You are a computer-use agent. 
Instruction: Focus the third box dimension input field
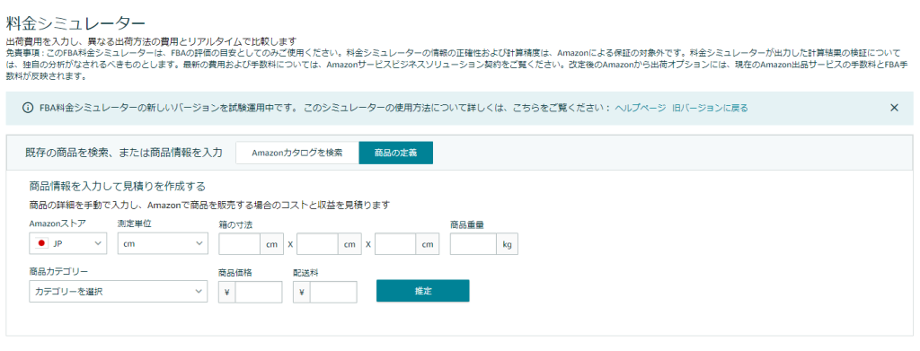click(395, 244)
